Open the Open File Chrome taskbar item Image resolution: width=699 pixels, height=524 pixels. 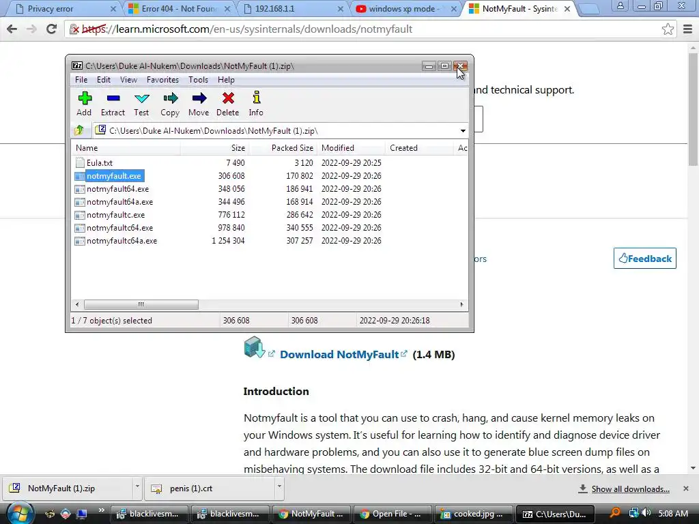[x=391, y=514]
